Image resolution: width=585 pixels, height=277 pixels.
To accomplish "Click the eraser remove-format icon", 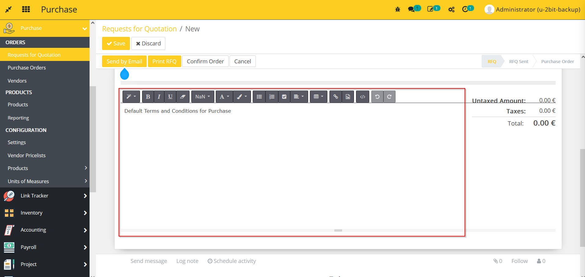I will (183, 97).
